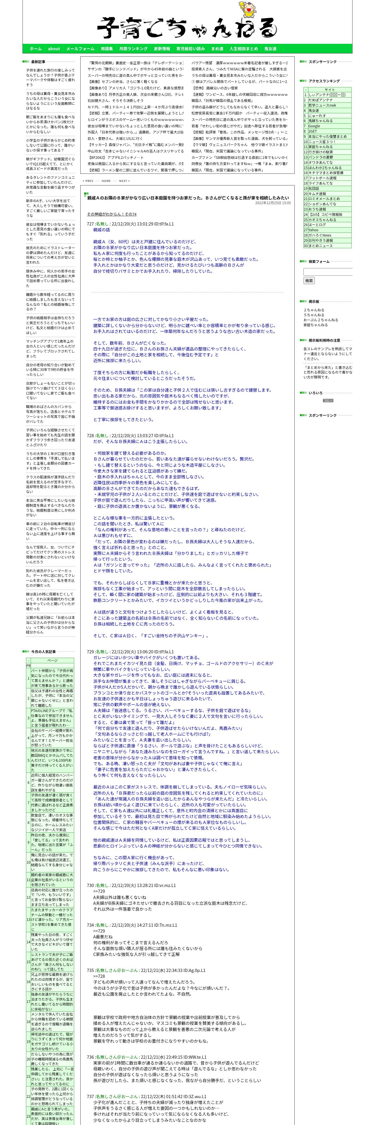Click the < PREV article link
Viewport: 375px width, 1125px height.
pos(88,181)
